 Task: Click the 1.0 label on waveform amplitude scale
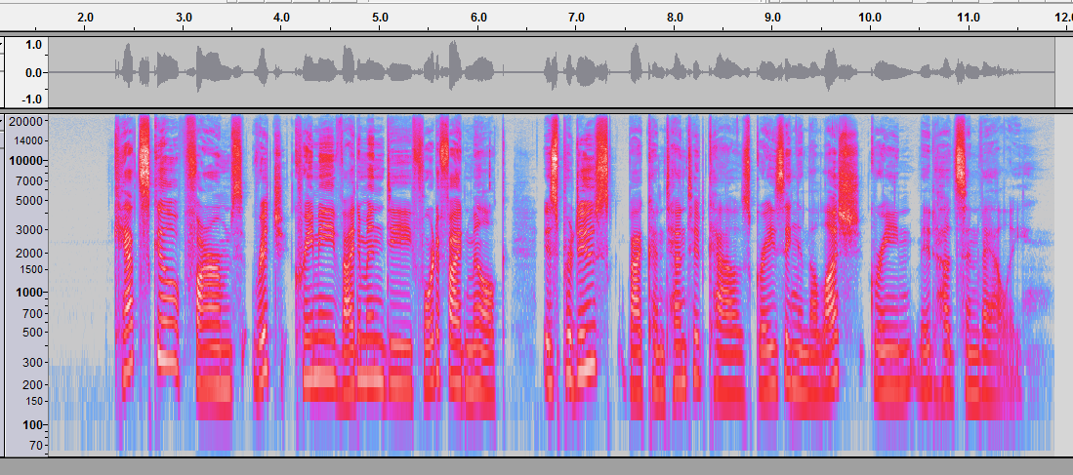point(33,45)
